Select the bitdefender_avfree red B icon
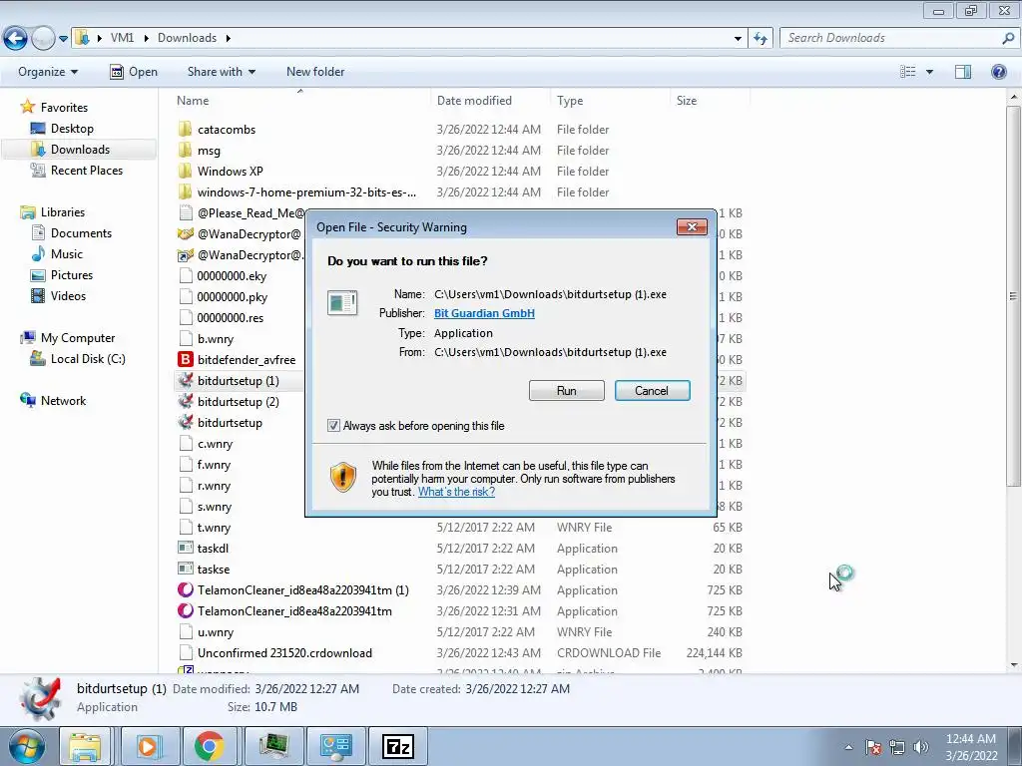Viewport: 1022px width, 766px height. pos(185,359)
